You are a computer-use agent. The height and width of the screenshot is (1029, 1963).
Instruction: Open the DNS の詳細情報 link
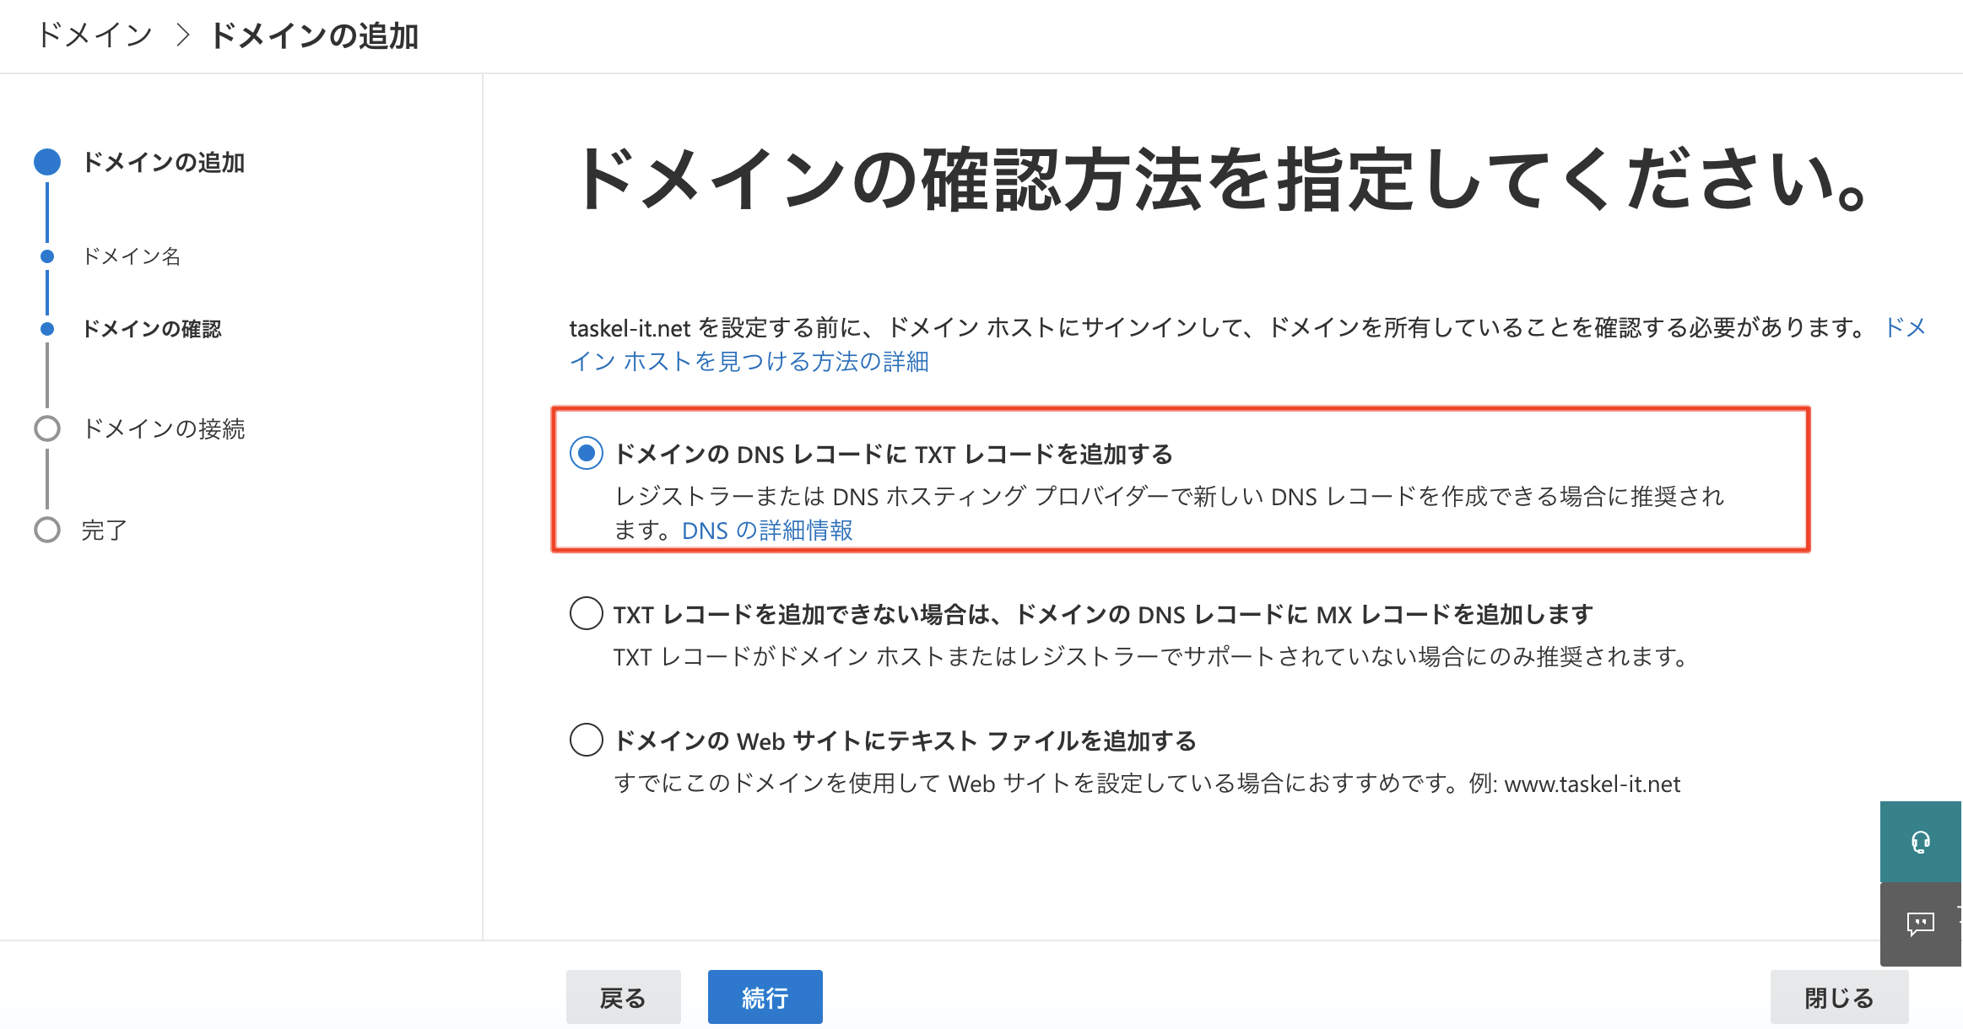pos(767,531)
